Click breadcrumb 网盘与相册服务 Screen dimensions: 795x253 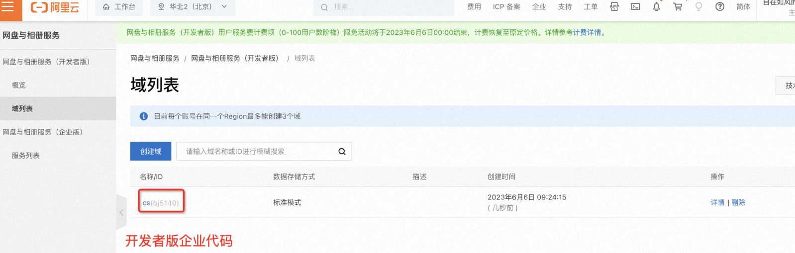pyautogui.click(x=155, y=58)
